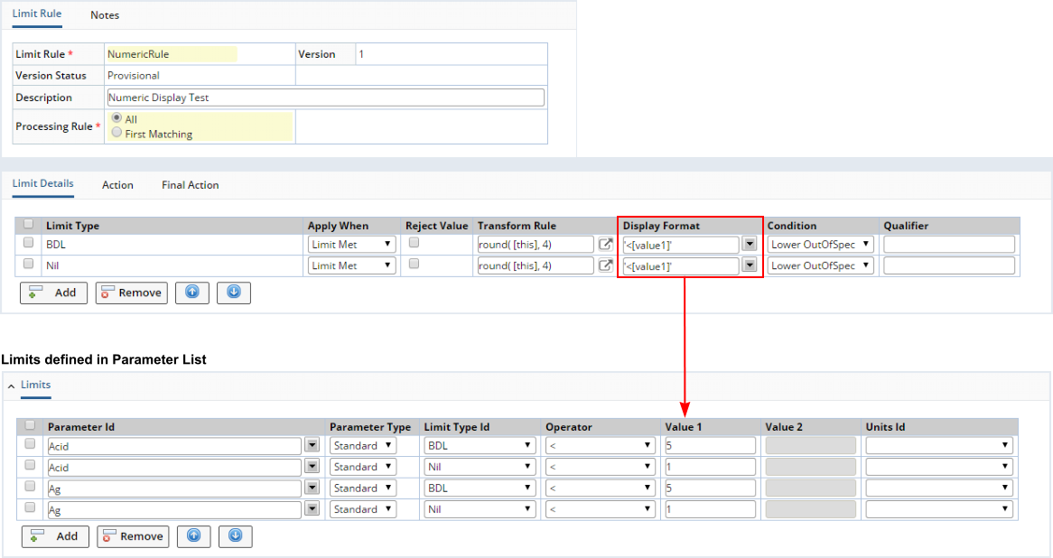Click the Display Format column header

coord(661,226)
